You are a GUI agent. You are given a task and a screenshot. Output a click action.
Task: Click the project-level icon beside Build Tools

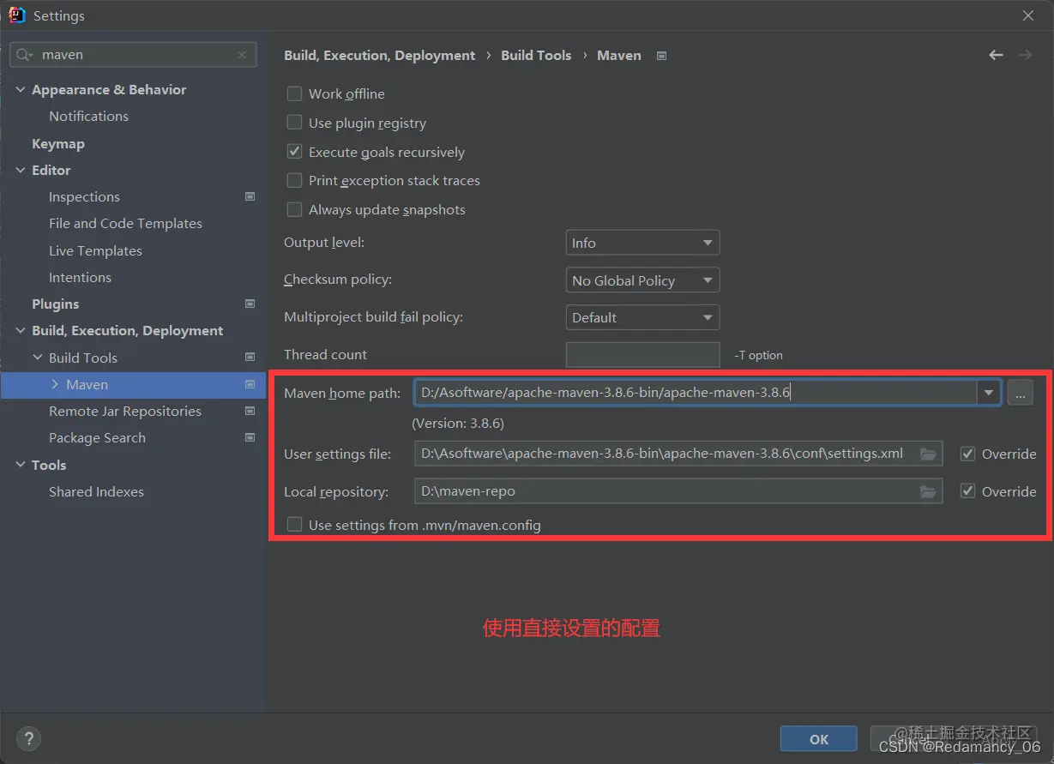point(250,358)
